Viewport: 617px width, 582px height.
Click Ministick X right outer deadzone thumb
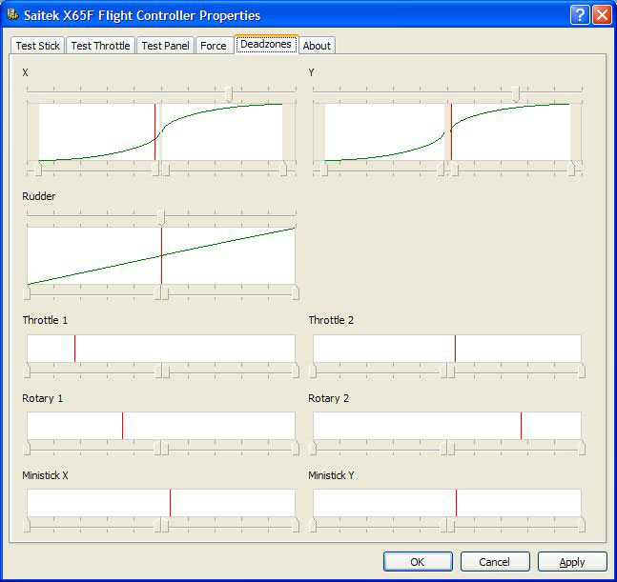click(x=296, y=526)
